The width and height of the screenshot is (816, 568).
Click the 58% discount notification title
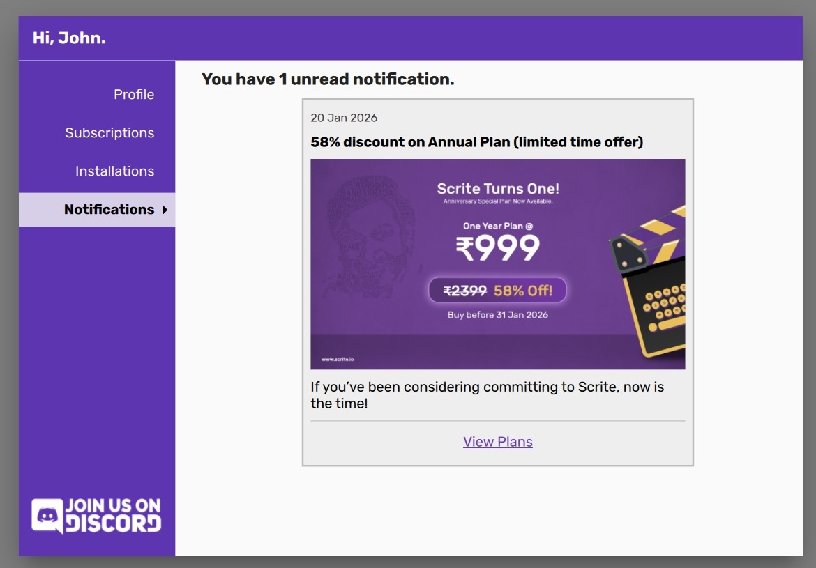point(476,142)
